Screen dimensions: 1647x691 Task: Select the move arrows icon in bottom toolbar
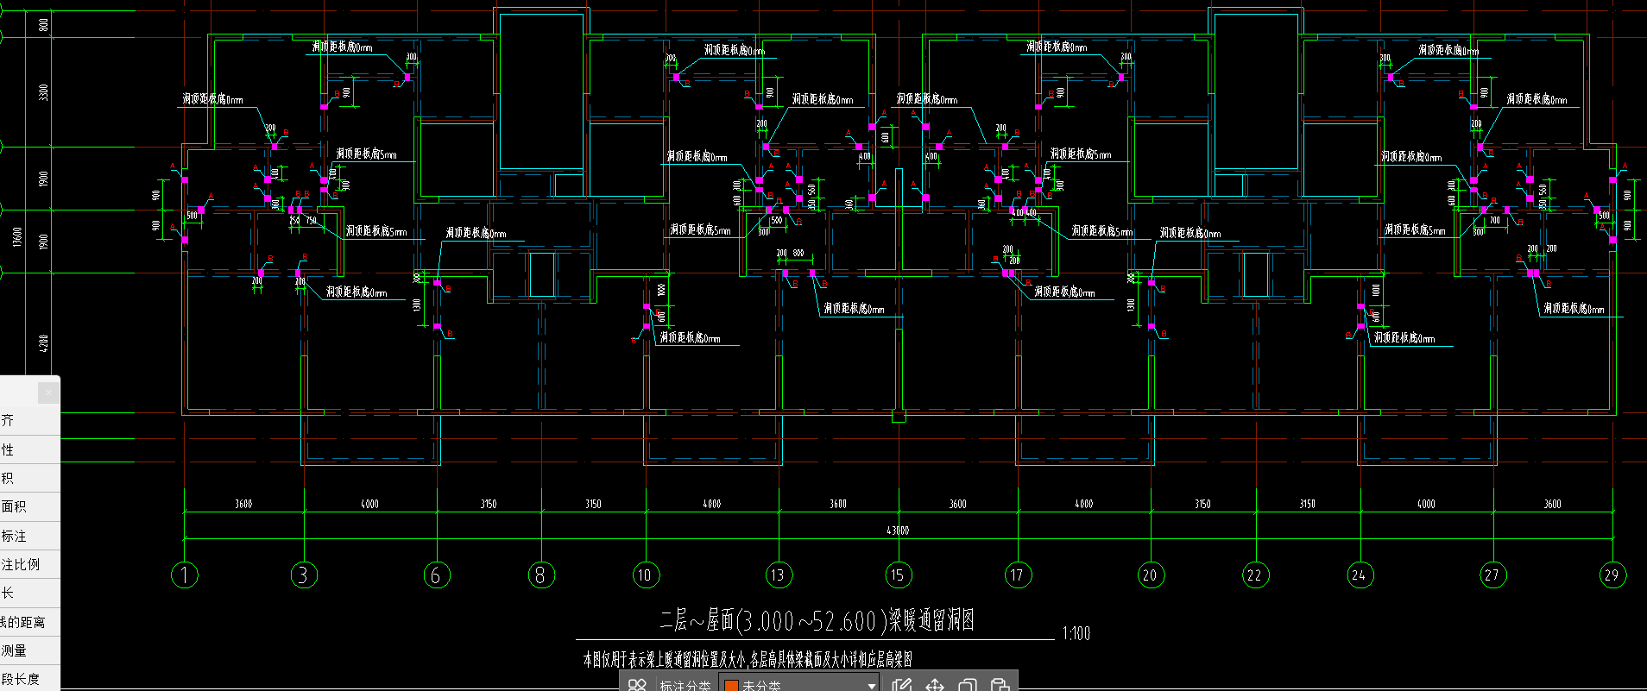935,685
